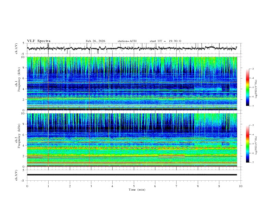Click red spike near minute 3 in ch.2 spectrogram
Viewport: 271px width, 209px height.
[x=89, y=140]
